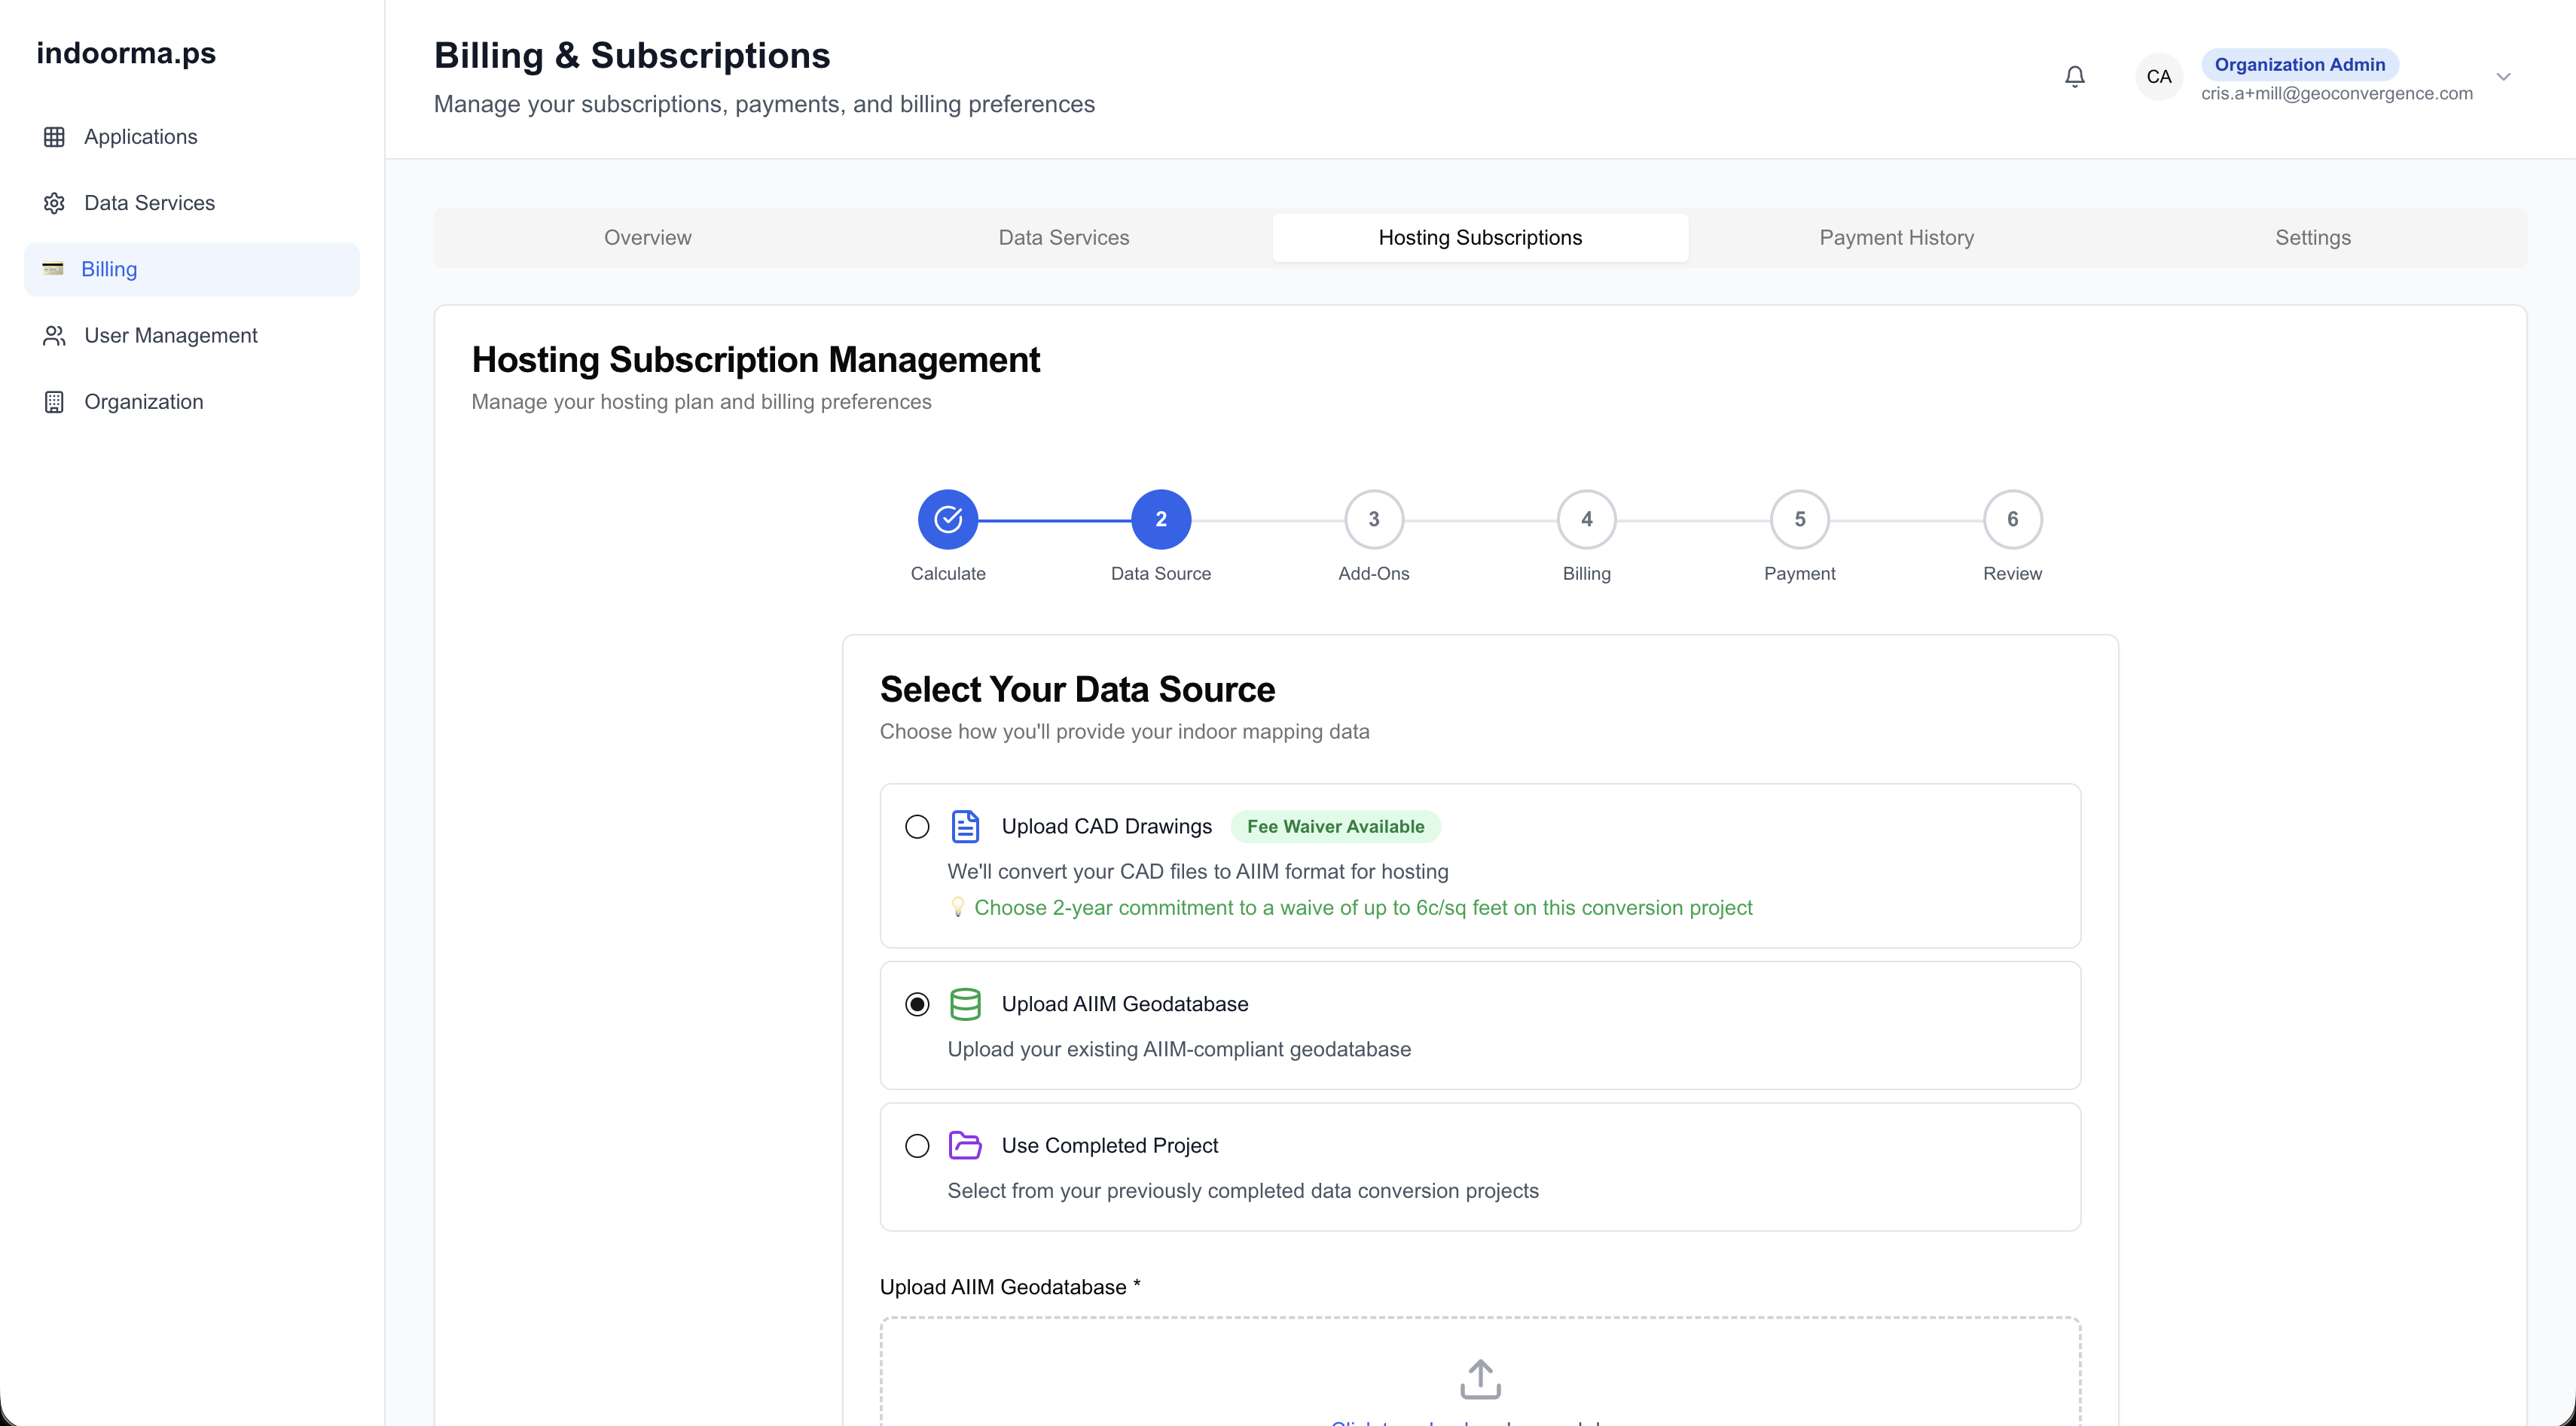Click the green geodatabase icon

point(965,1004)
